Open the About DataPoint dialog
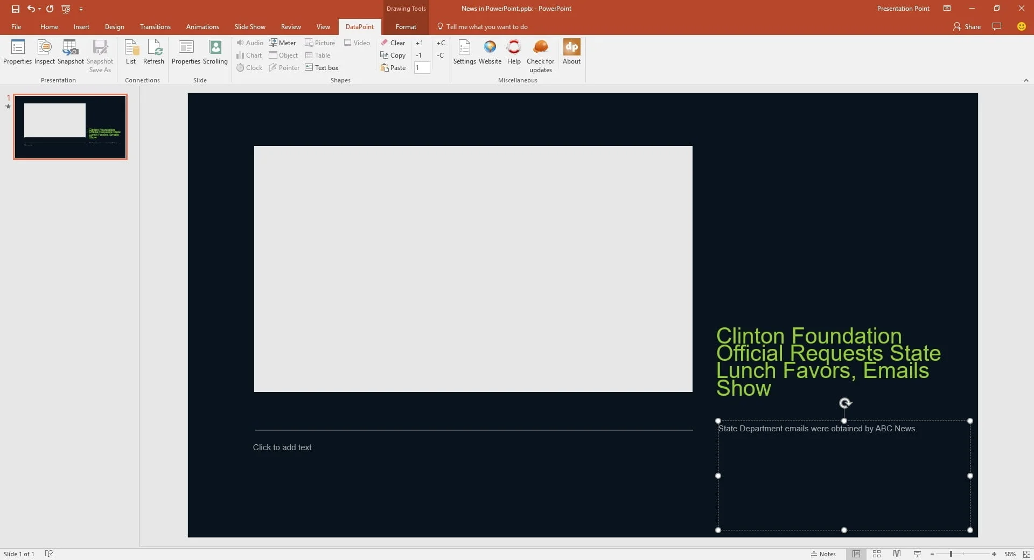 coord(571,52)
